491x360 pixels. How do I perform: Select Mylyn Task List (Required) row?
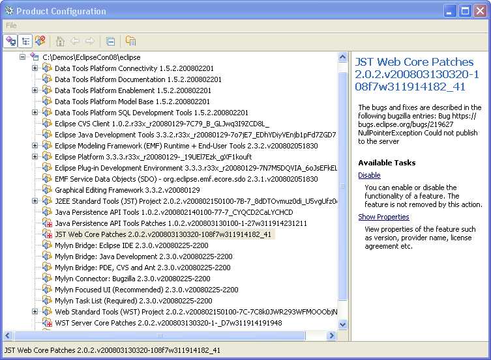click(x=134, y=301)
